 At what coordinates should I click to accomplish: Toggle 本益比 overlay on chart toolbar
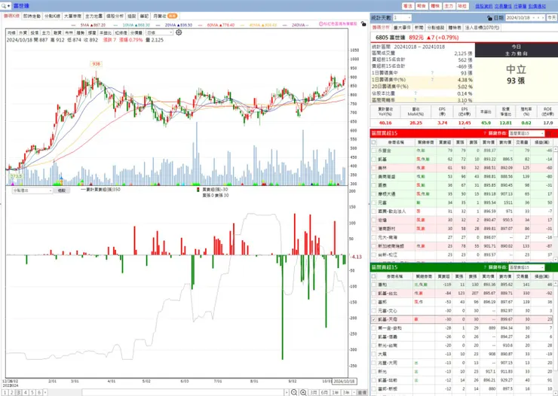point(105,32)
